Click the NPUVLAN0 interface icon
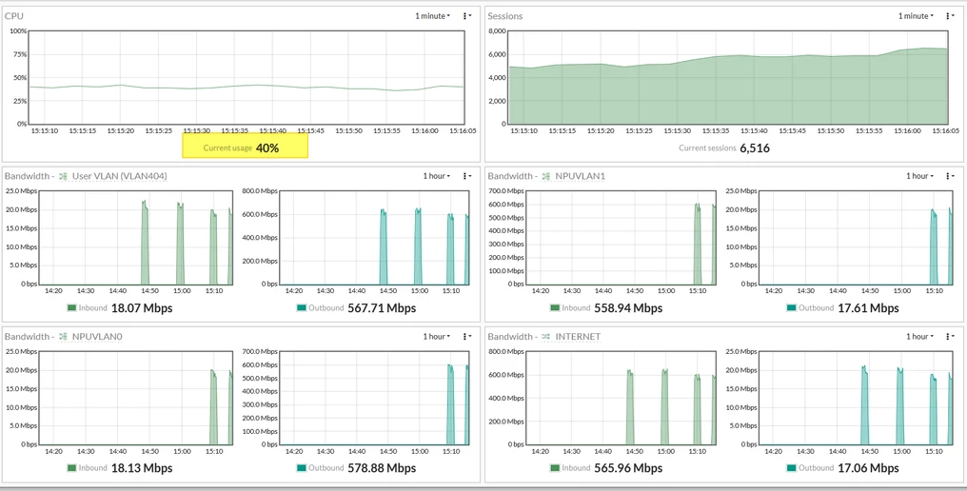 click(63, 337)
